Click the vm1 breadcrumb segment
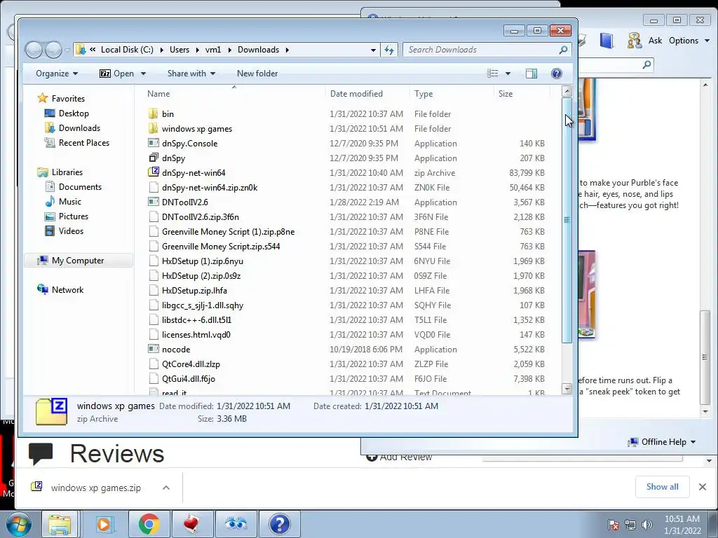718x538 pixels. pyautogui.click(x=213, y=50)
